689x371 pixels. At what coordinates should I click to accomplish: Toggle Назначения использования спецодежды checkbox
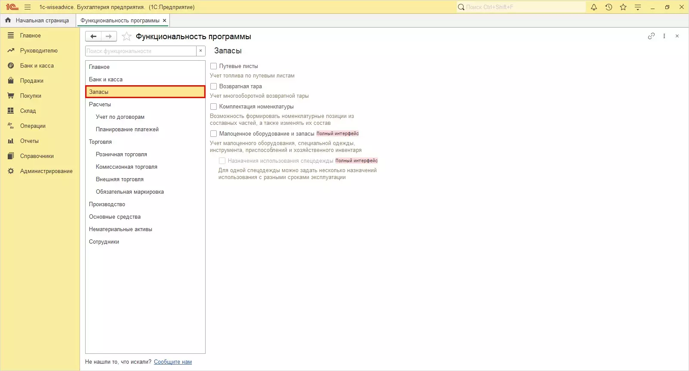(x=222, y=161)
